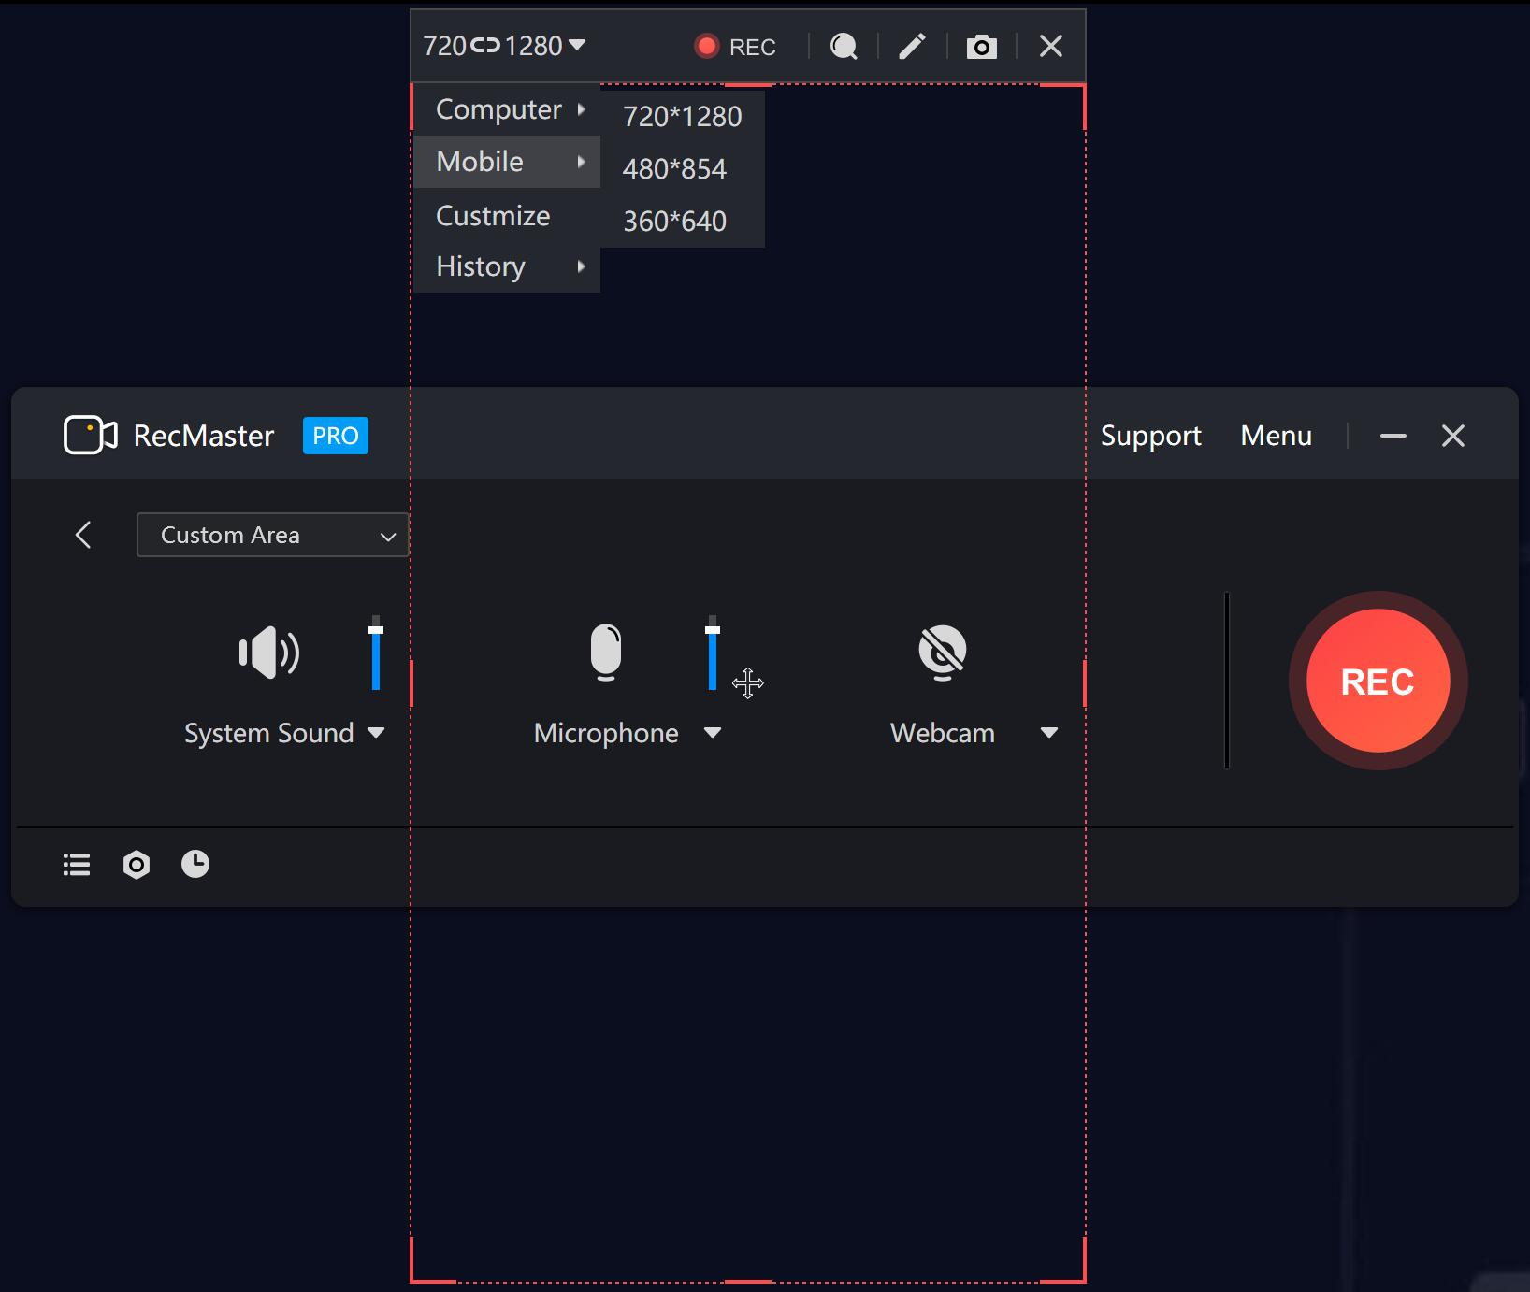This screenshot has width=1530, height=1292.
Task: Click the System Sound label
Action: pyautogui.click(x=269, y=733)
